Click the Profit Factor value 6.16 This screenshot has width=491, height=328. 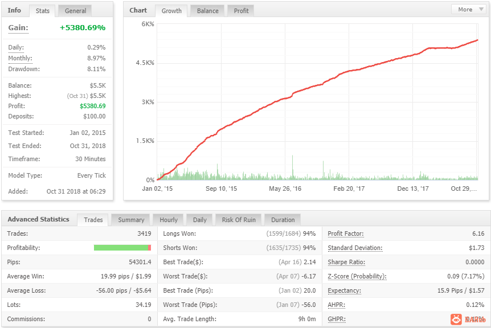point(478,233)
